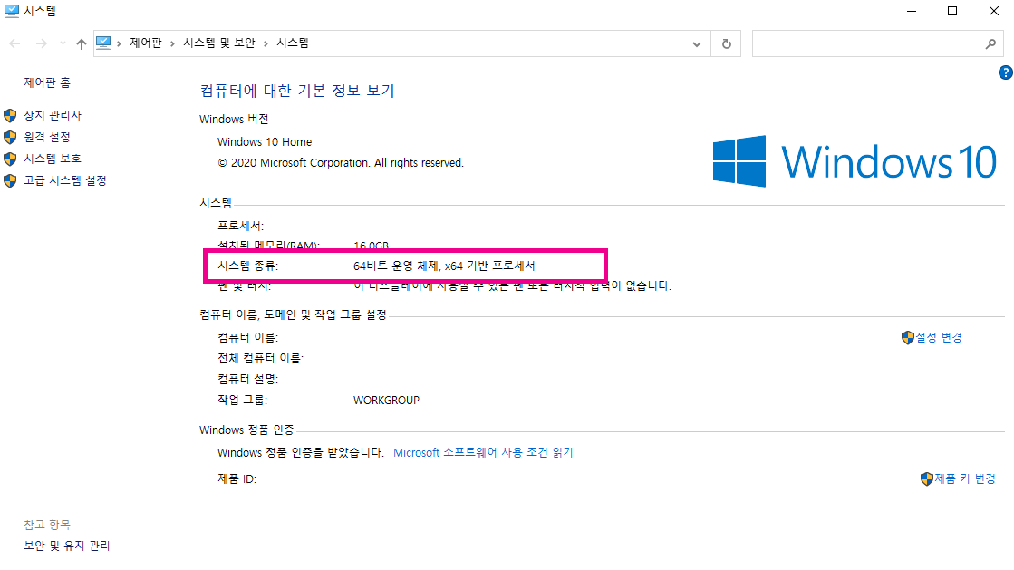Open 시스템 보호 link
Image resolution: width=1014 pixels, height=570 pixels.
(53, 159)
